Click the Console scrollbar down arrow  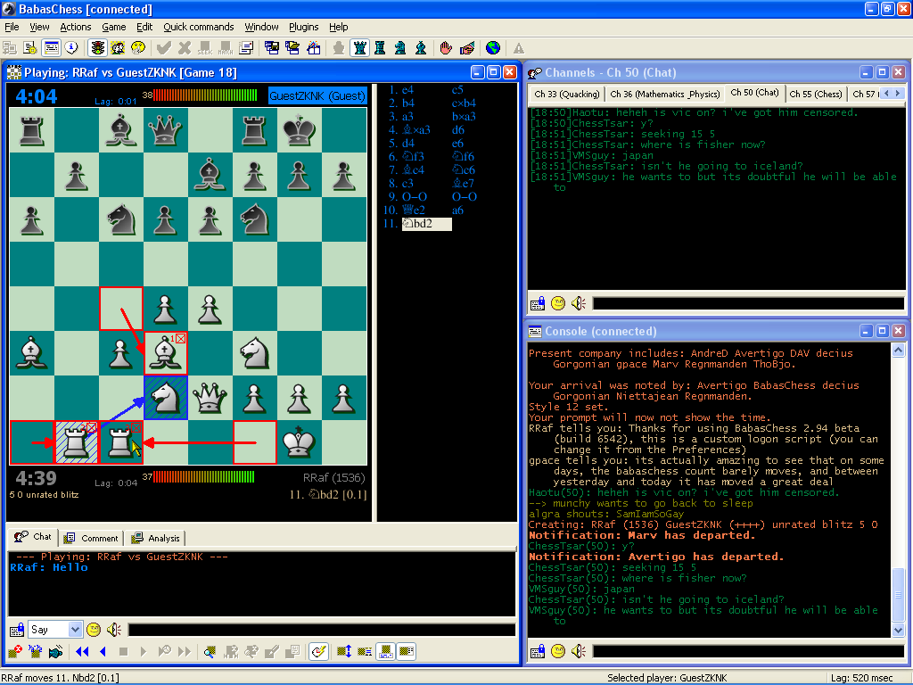pos(899,630)
